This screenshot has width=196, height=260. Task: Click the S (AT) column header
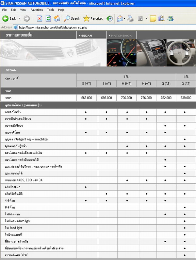click(106, 84)
